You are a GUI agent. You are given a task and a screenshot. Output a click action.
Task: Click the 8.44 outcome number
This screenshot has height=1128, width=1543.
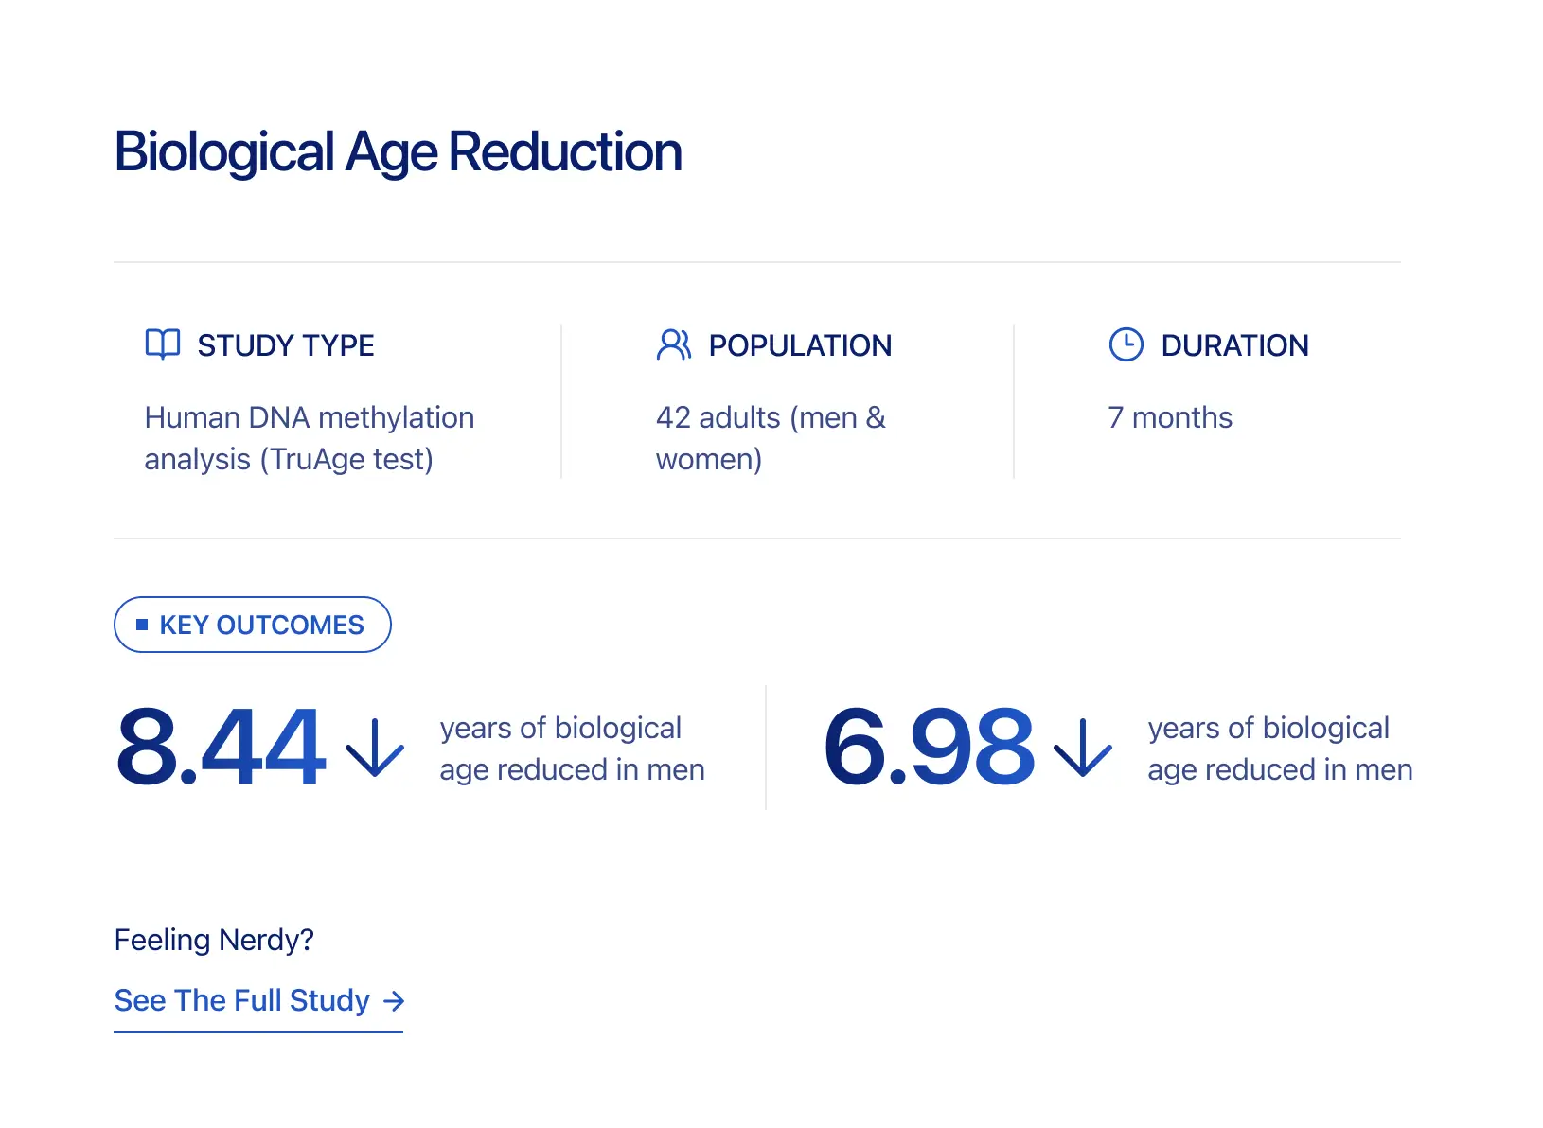(221, 748)
